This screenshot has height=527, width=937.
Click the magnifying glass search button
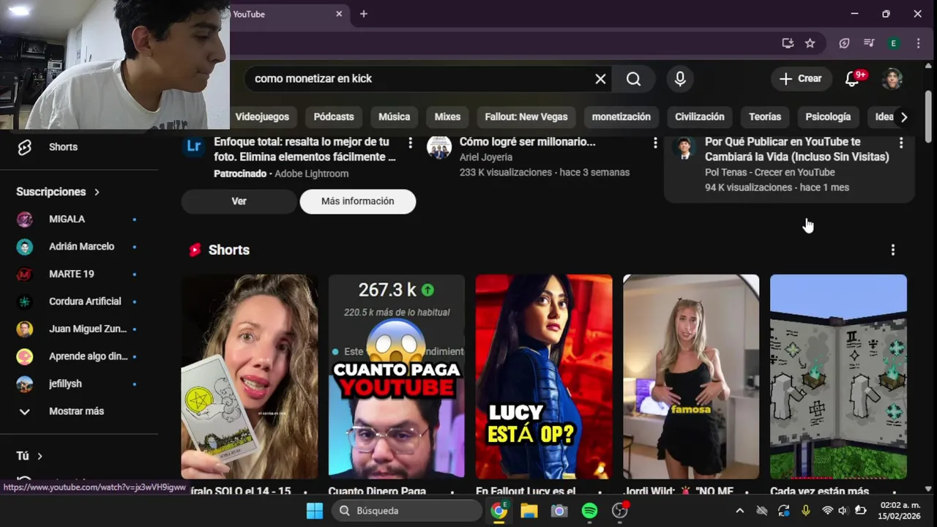pos(634,79)
